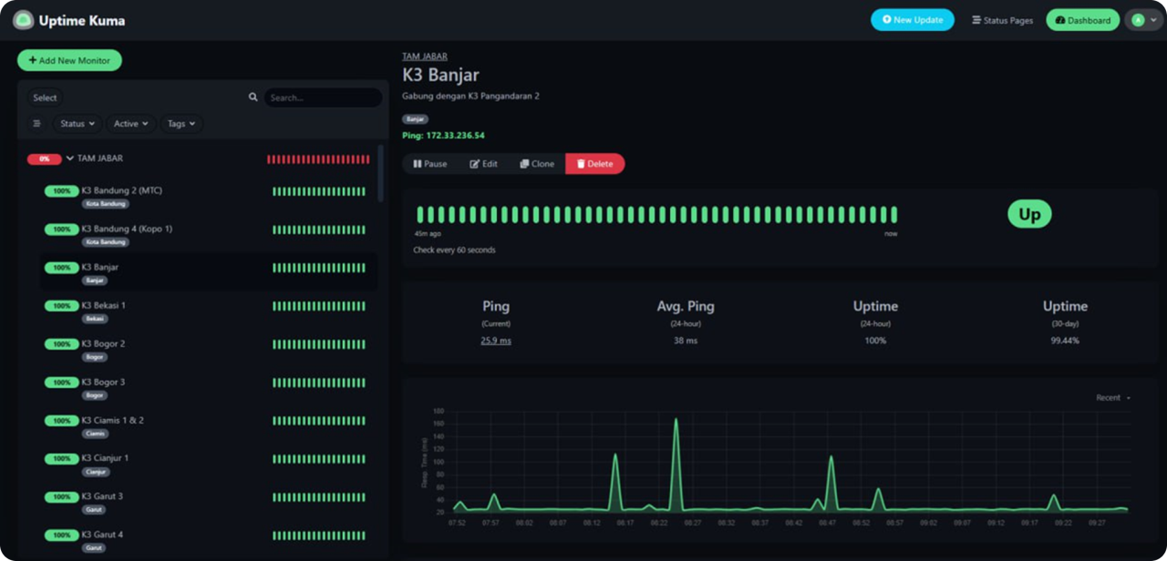The width and height of the screenshot is (1167, 561).
Task: Click Add New Monitor button
Action: [x=69, y=60]
